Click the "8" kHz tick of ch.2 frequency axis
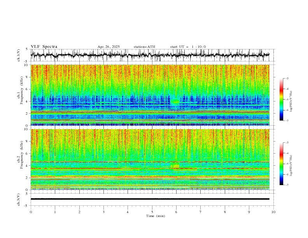Screen dimensions: 308x238 click(x=28, y=142)
